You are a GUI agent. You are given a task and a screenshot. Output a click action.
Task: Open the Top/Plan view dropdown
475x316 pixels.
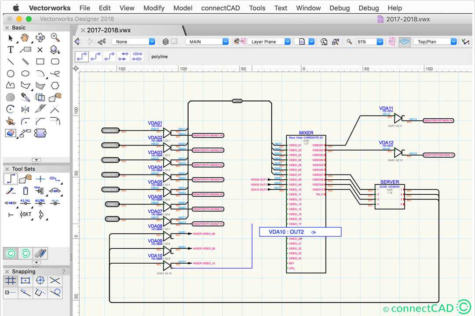(433, 41)
